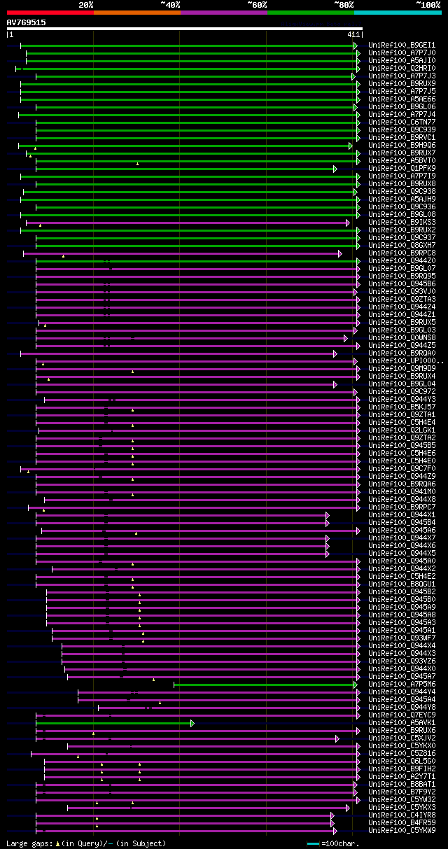Select the UniRef100_Q941M0 label
448x849 pixels.
(x=402, y=492)
